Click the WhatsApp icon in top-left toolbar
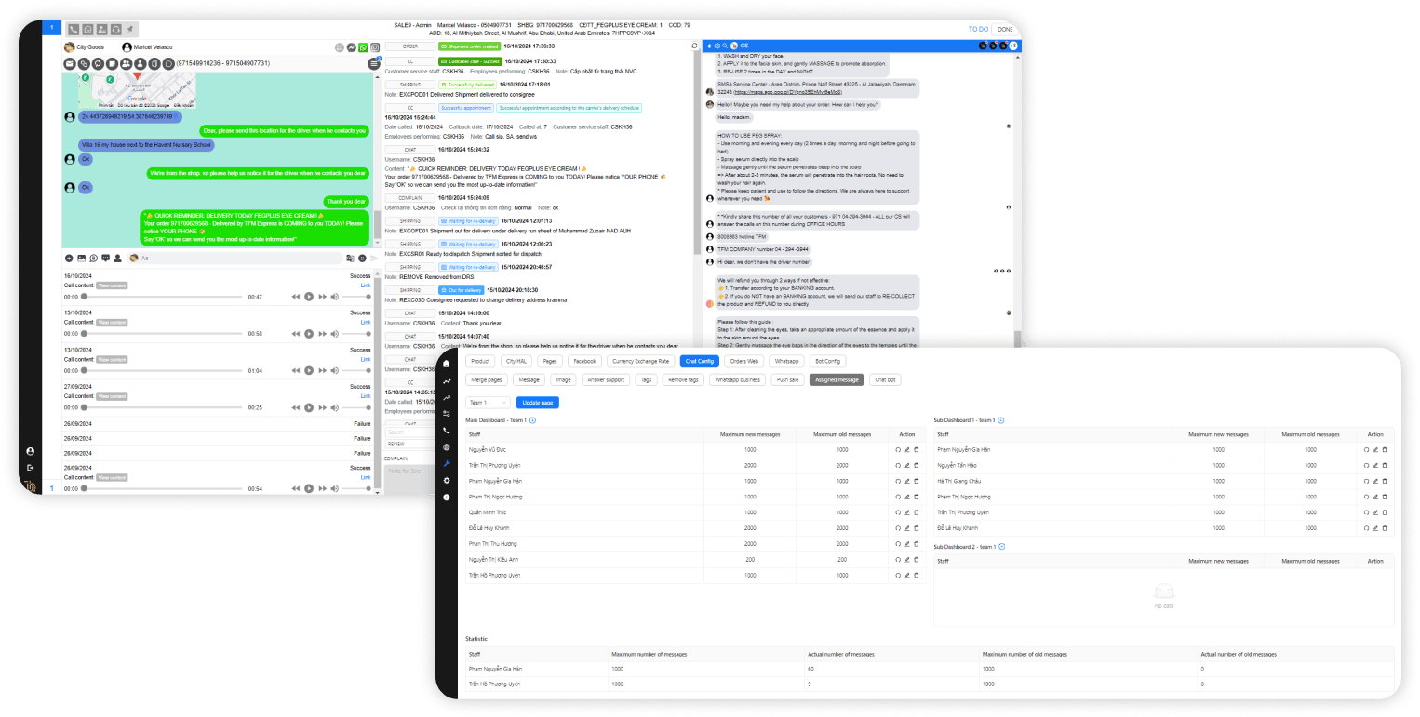The image size is (1420, 717). pos(87,30)
